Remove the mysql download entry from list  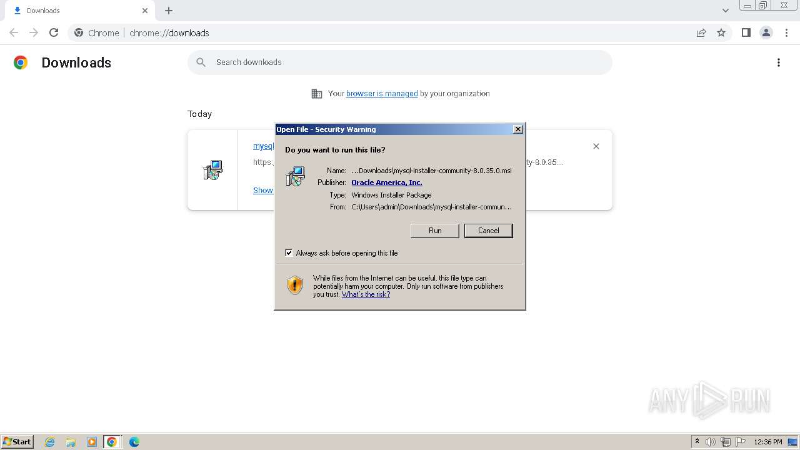coord(596,146)
